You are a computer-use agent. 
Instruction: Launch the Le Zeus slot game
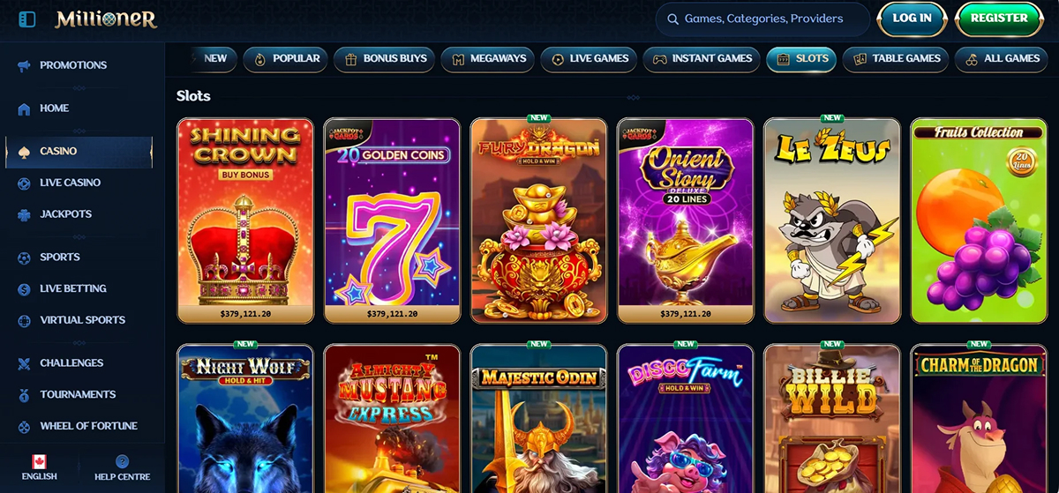click(832, 220)
